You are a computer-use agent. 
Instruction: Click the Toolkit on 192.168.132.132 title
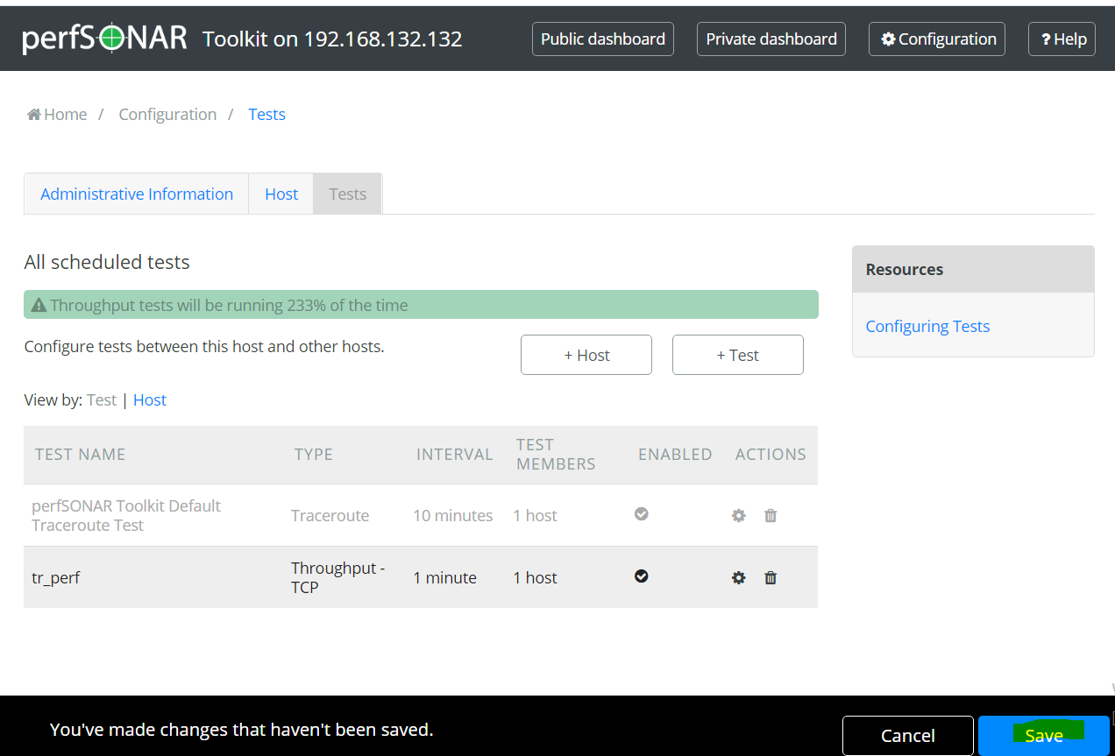[x=332, y=39]
